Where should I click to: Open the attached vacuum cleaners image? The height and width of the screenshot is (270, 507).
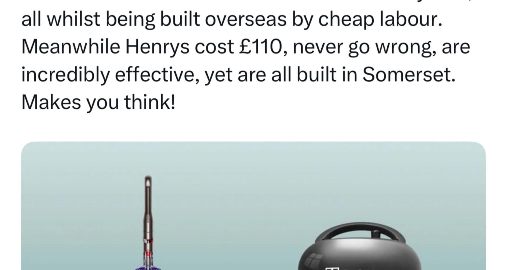pos(253,206)
